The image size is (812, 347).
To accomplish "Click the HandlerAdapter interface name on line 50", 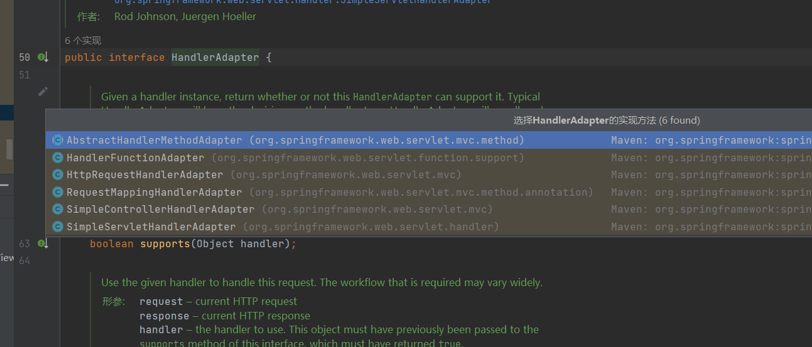I will coord(215,58).
